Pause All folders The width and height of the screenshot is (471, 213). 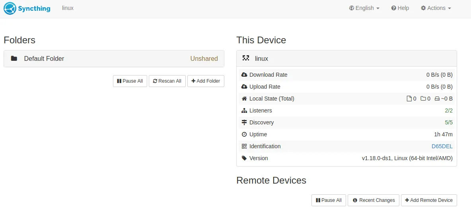tap(130, 81)
